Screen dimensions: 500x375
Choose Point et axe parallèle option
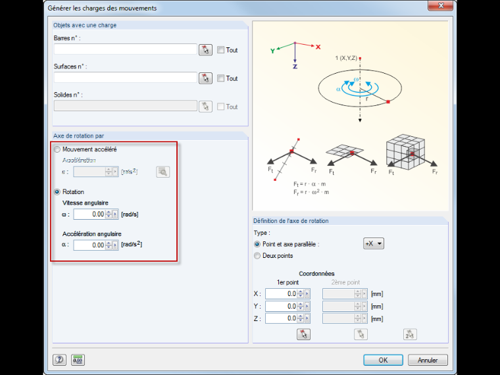(257, 244)
